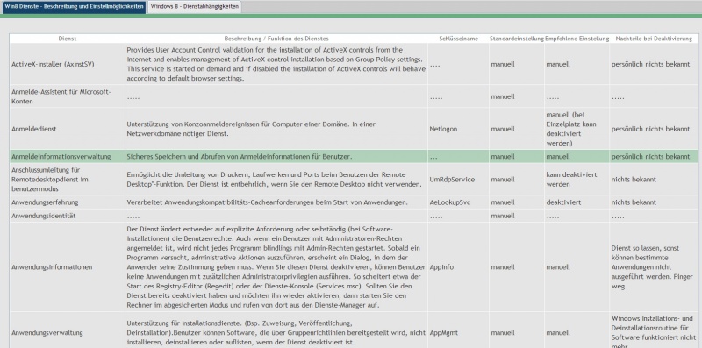Click the Beschreibung / Funktion des Dienstes header
This screenshot has width=702, height=348.
coord(276,39)
